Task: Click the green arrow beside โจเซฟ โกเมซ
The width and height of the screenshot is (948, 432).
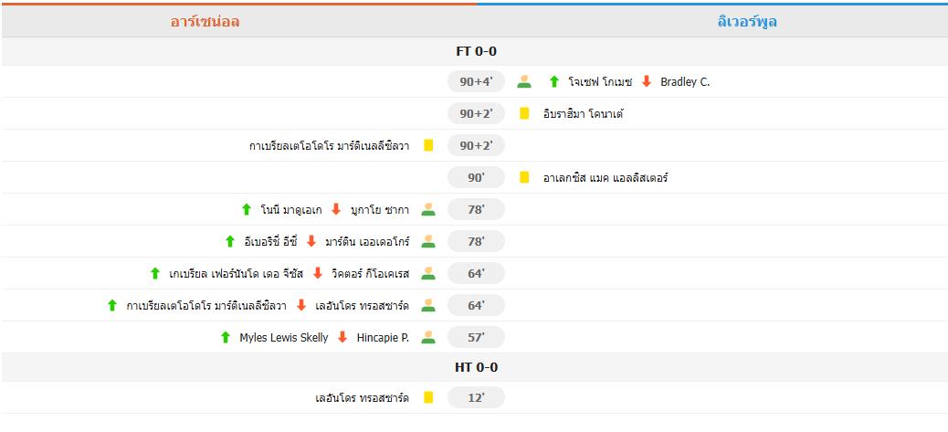Action: point(553,81)
